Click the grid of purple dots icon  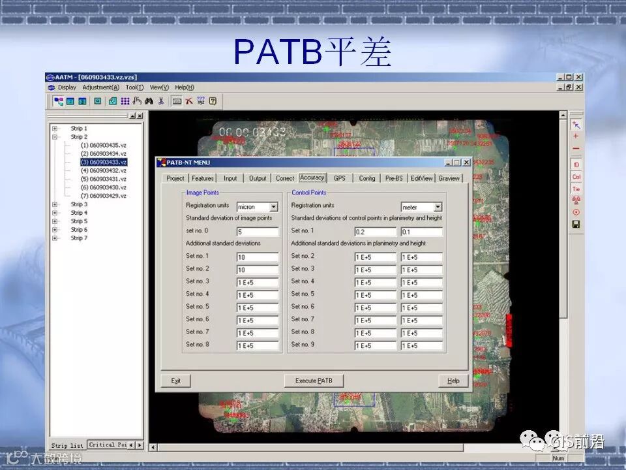pyautogui.click(x=125, y=102)
